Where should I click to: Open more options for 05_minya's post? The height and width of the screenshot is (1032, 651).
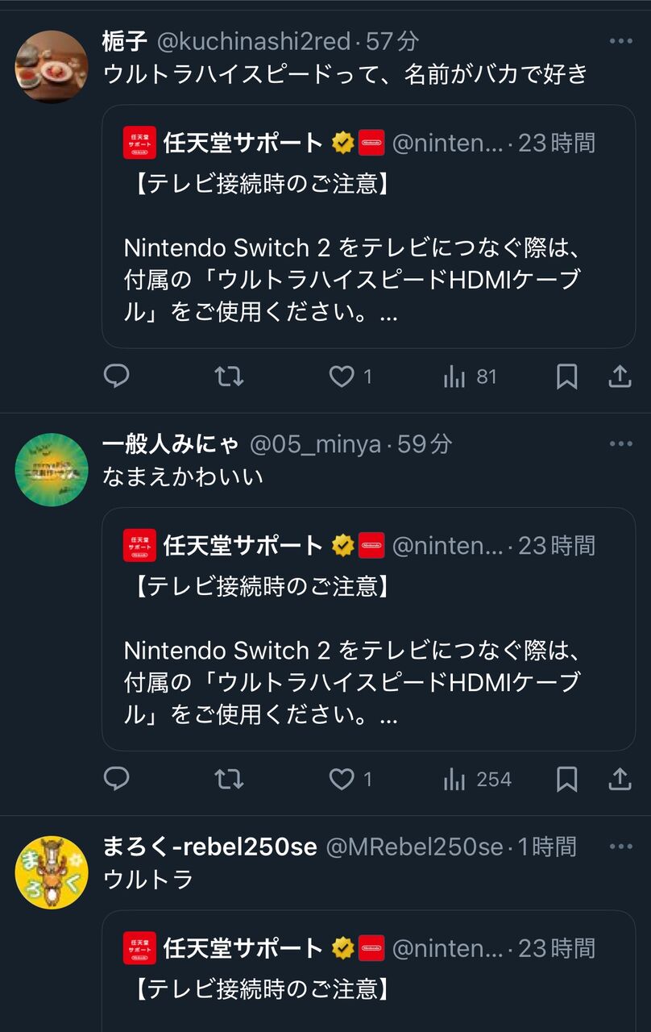(620, 443)
